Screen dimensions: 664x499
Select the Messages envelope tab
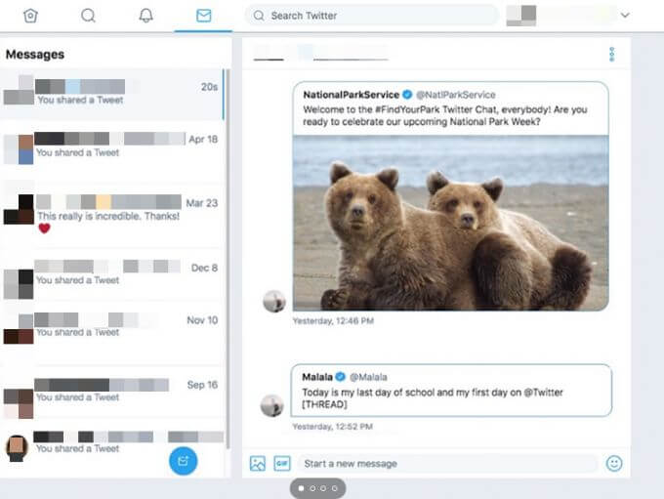(204, 16)
